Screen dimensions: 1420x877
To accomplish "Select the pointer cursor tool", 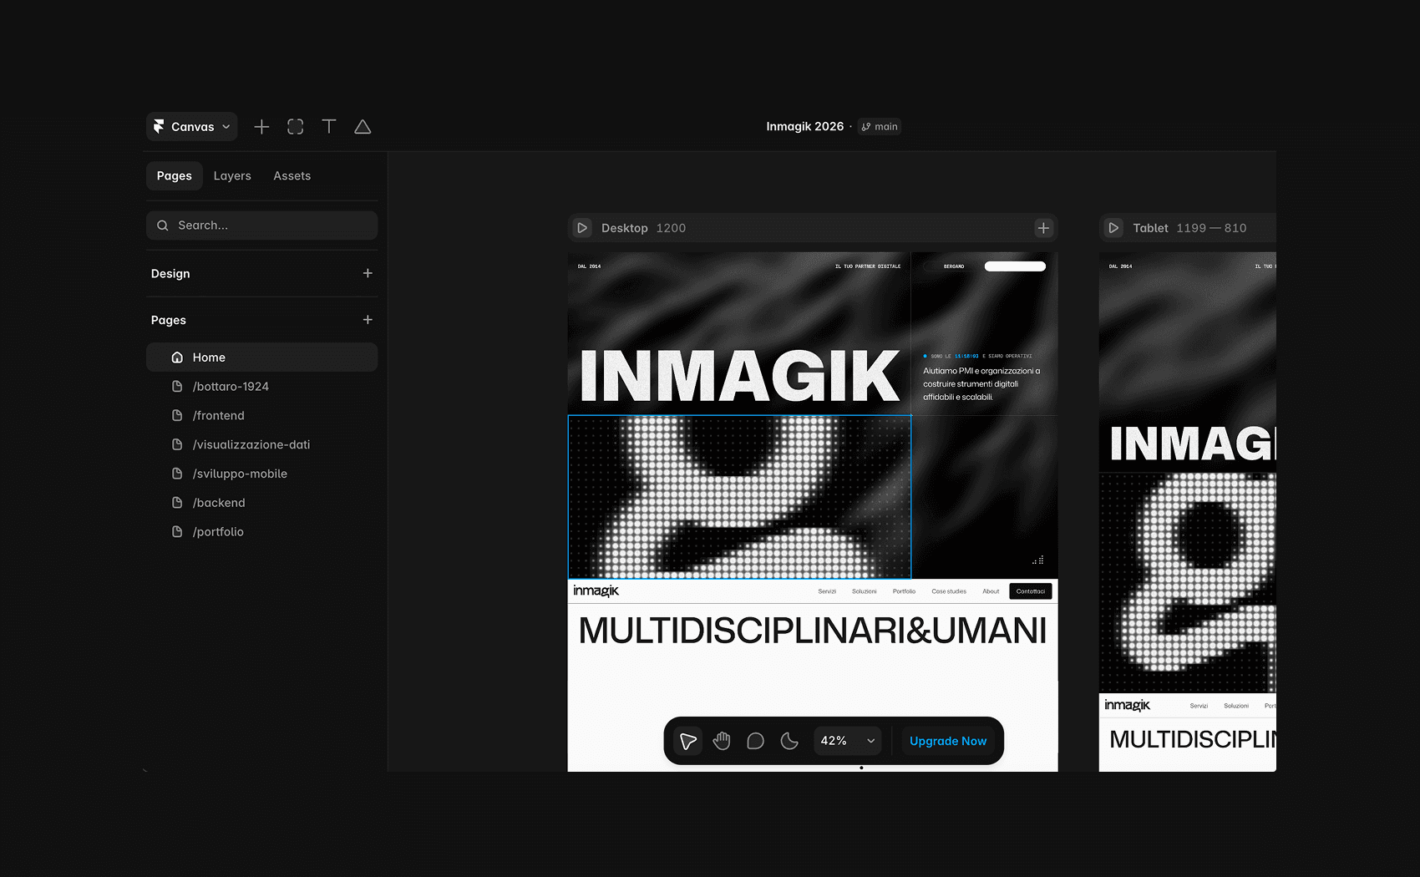I will click(688, 741).
